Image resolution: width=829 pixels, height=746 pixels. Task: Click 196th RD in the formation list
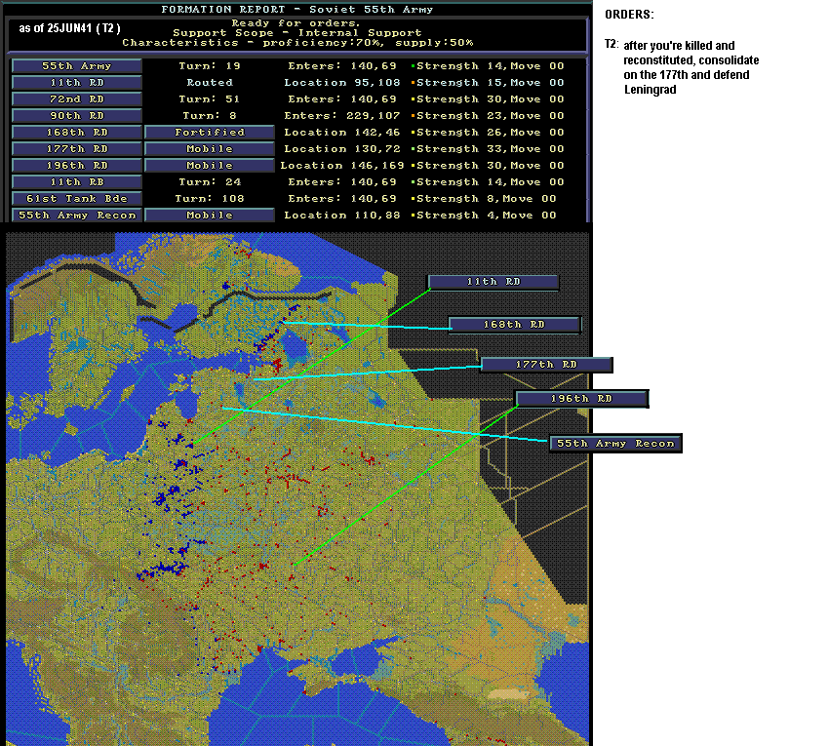(x=77, y=166)
